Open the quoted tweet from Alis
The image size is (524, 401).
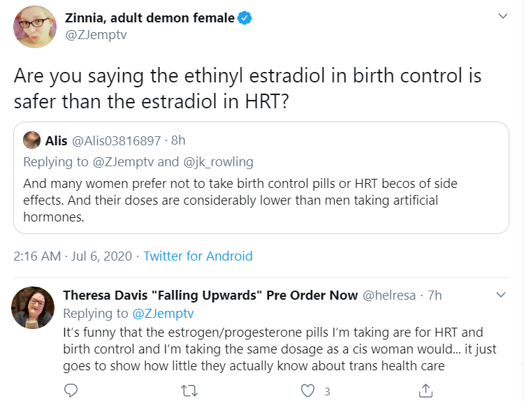261,177
